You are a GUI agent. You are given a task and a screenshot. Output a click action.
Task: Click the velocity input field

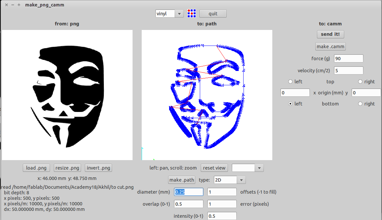(348, 71)
